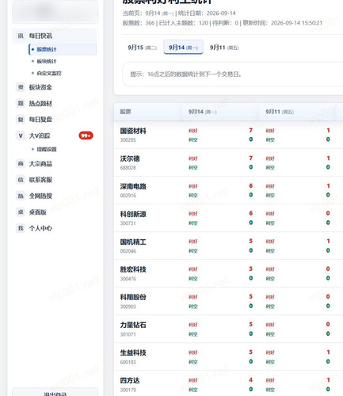Open the 自定义监控 submenu item
Screen dimensions: 343x396
point(49,73)
